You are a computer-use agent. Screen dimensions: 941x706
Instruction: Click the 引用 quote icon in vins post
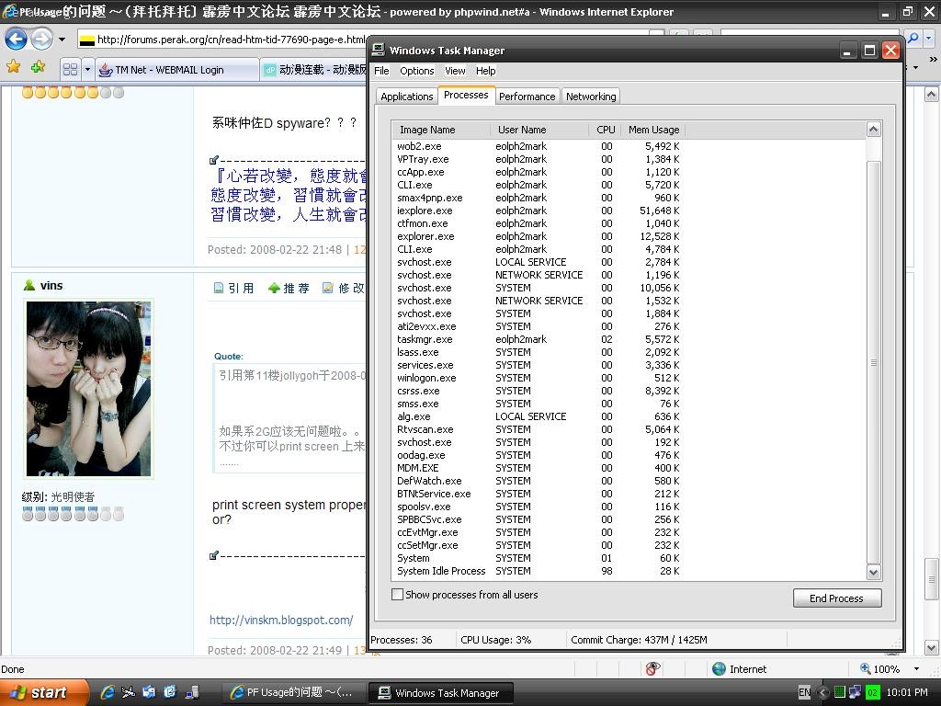pyautogui.click(x=219, y=288)
